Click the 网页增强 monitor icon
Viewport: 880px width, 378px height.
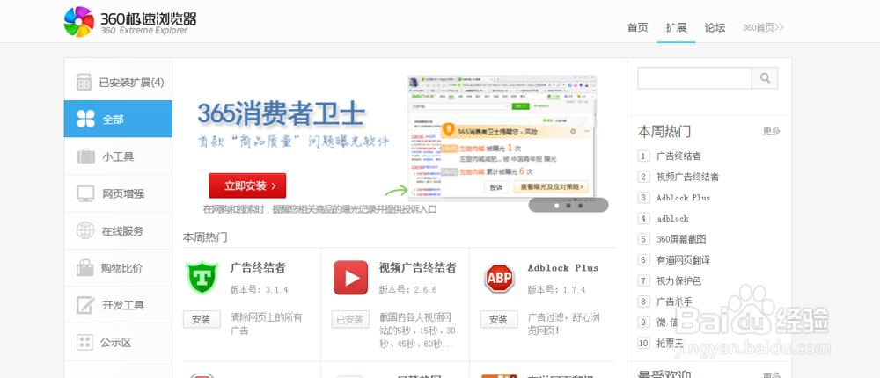pyautogui.click(x=86, y=193)
